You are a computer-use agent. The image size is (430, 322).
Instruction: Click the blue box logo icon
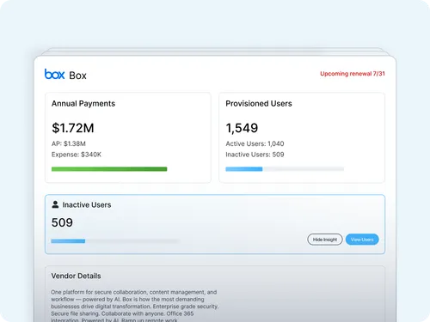pos(54,74)
